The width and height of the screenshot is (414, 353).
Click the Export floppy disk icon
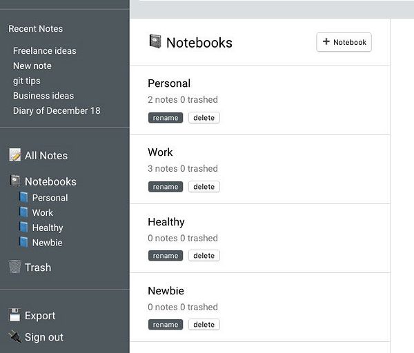(x=15, y=315)
